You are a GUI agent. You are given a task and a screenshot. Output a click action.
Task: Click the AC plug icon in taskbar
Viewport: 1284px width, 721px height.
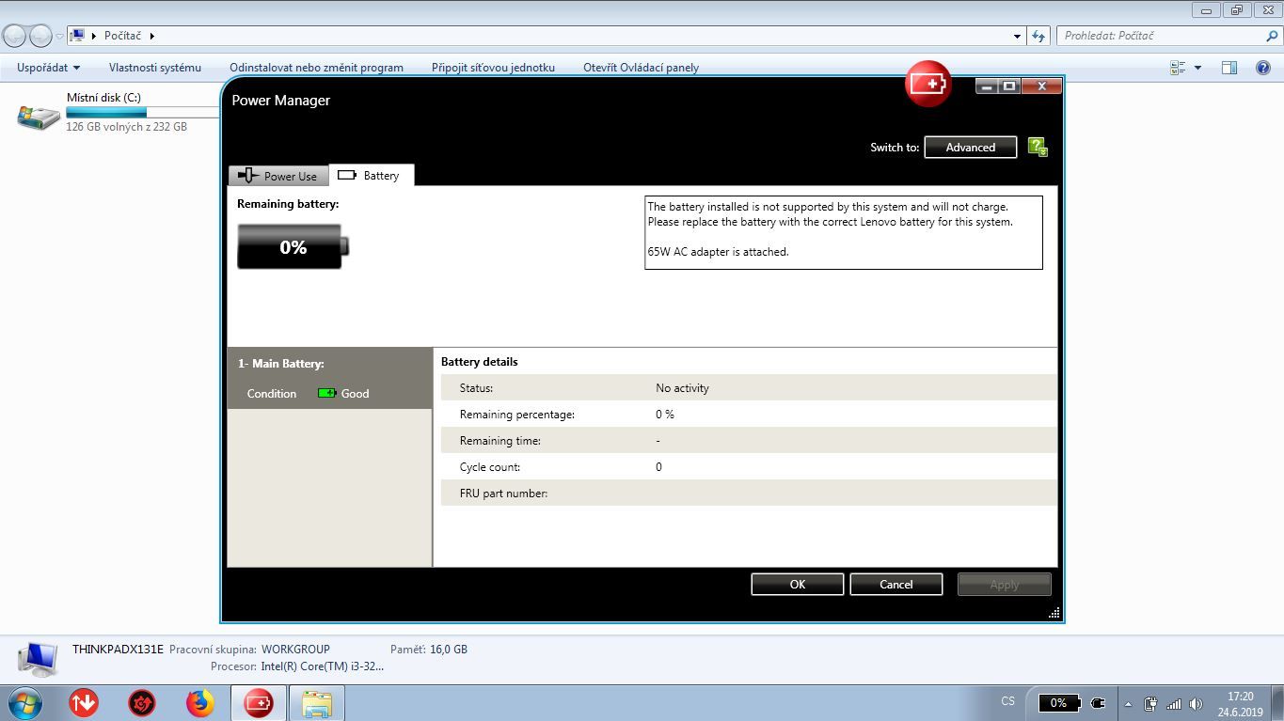click(1098, 702)
